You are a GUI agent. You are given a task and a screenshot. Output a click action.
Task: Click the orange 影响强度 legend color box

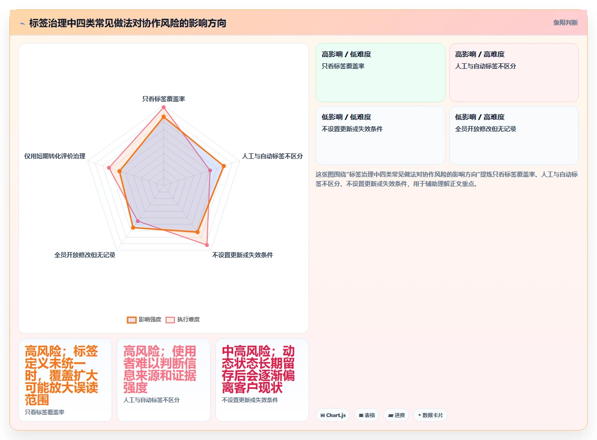131,320
